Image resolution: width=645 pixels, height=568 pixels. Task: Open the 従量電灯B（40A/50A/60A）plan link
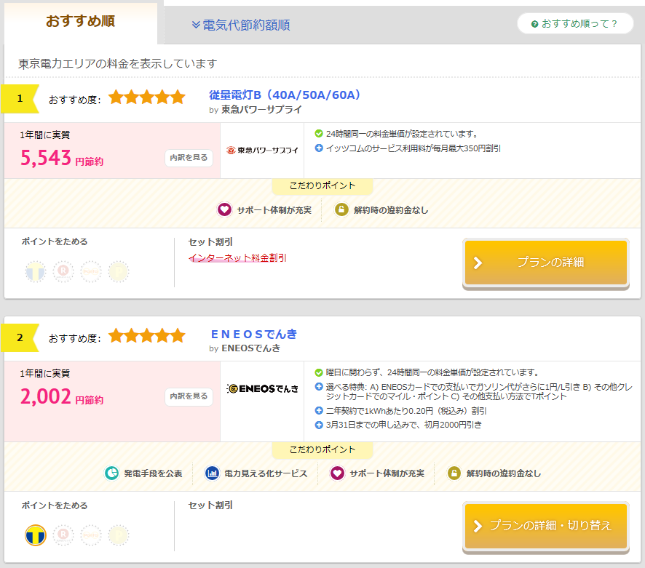pos(285,95)
